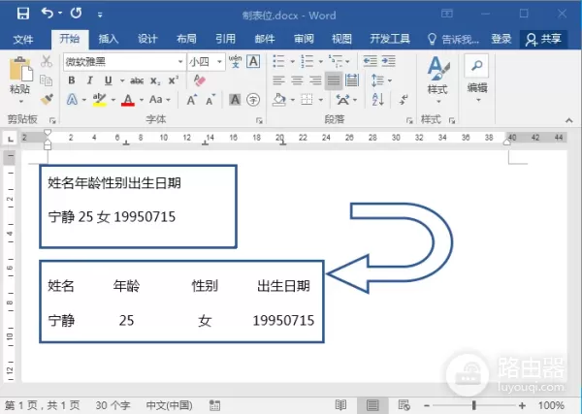Undo the last action
Viewport: 582px width, 414px height.
(x=48, y=14)
